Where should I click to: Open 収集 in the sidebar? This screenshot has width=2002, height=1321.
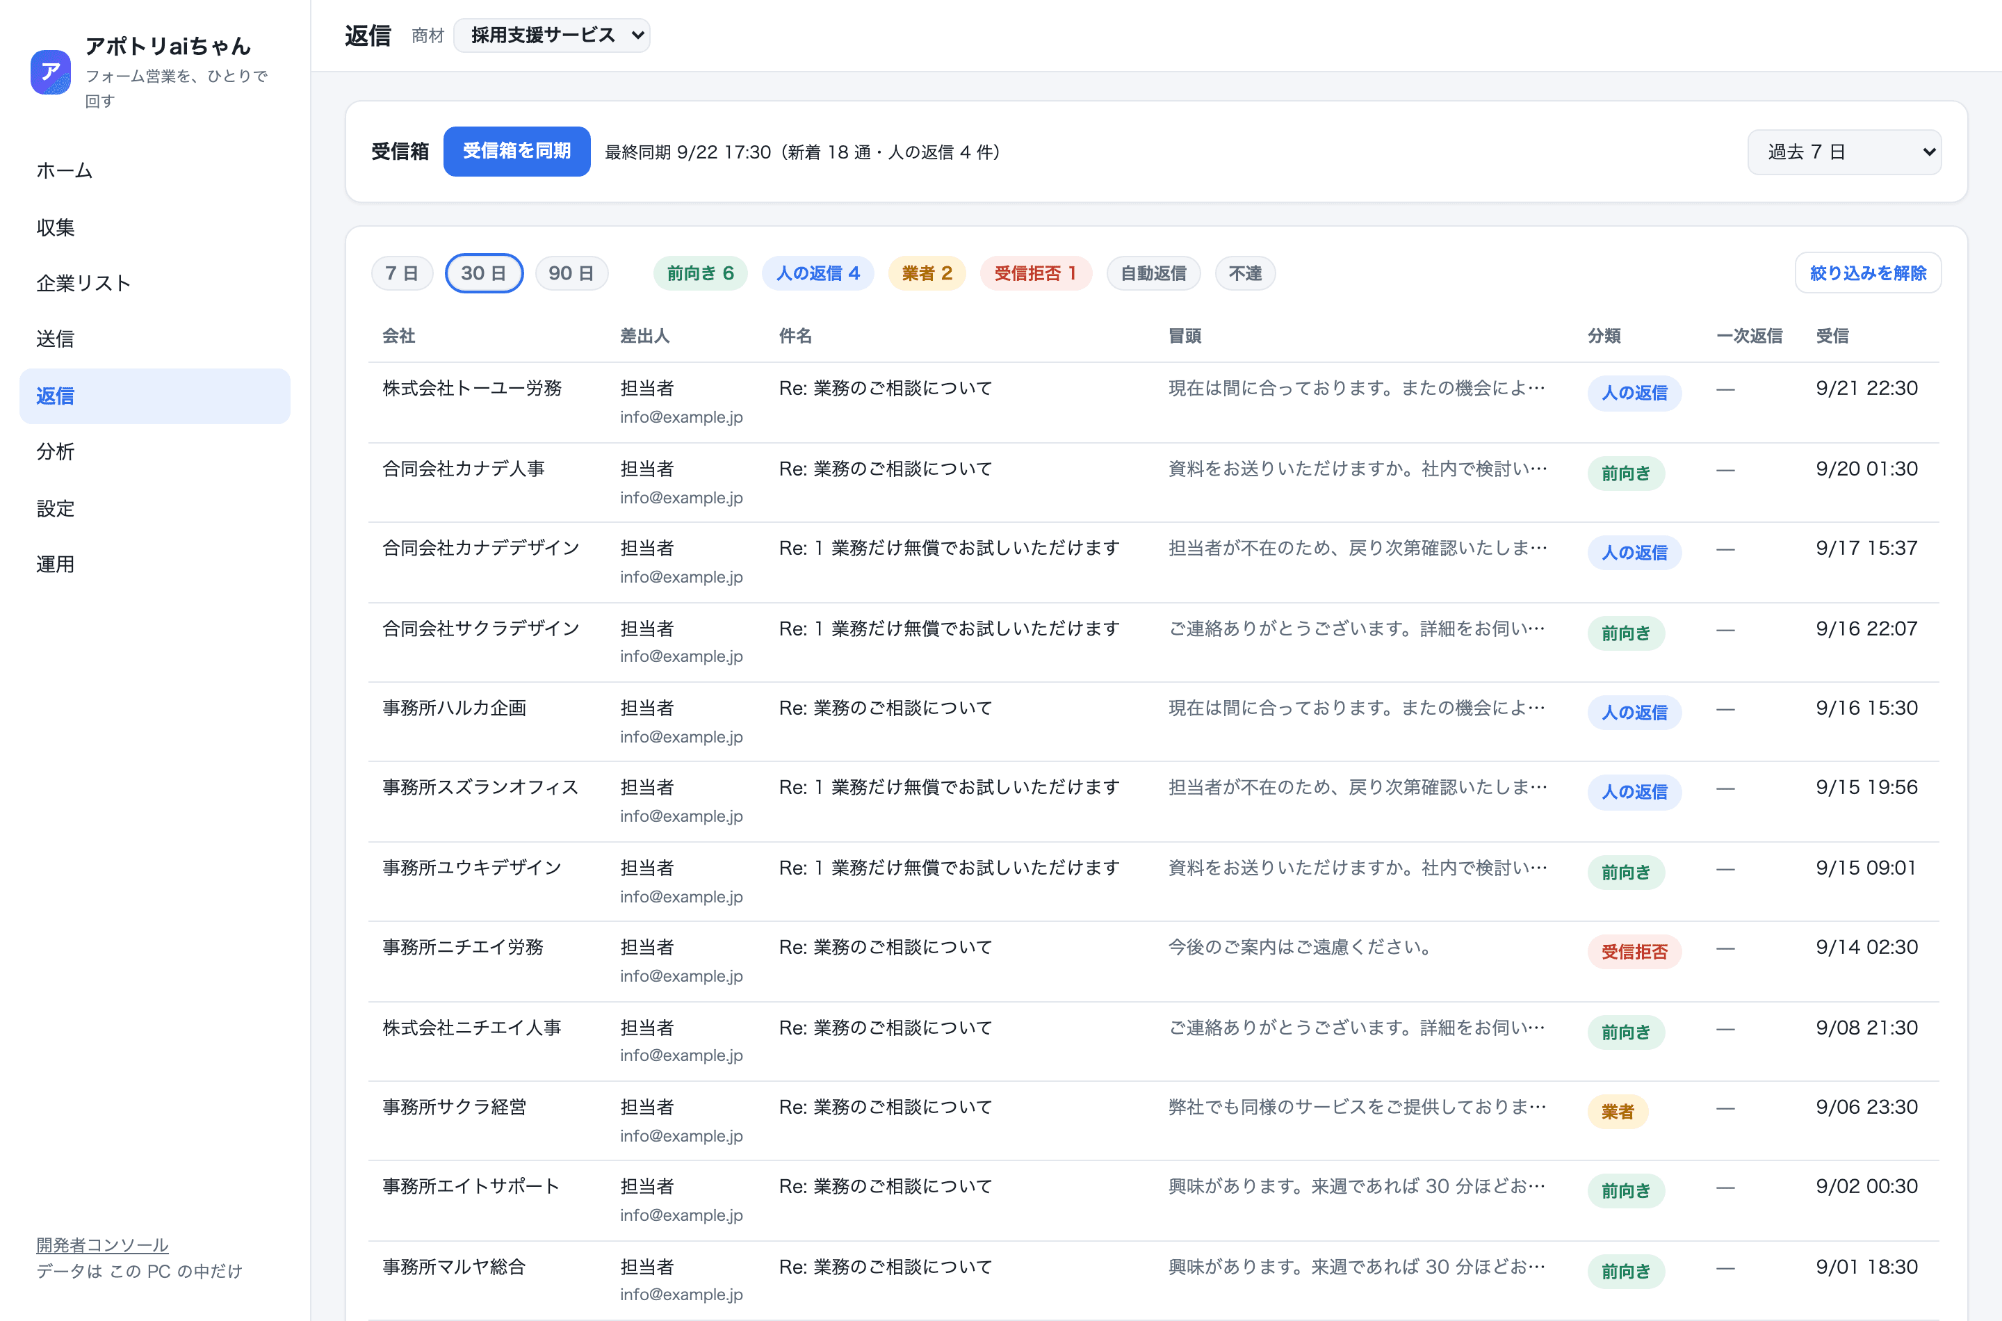pyautogui.click(x=155, y=227)
